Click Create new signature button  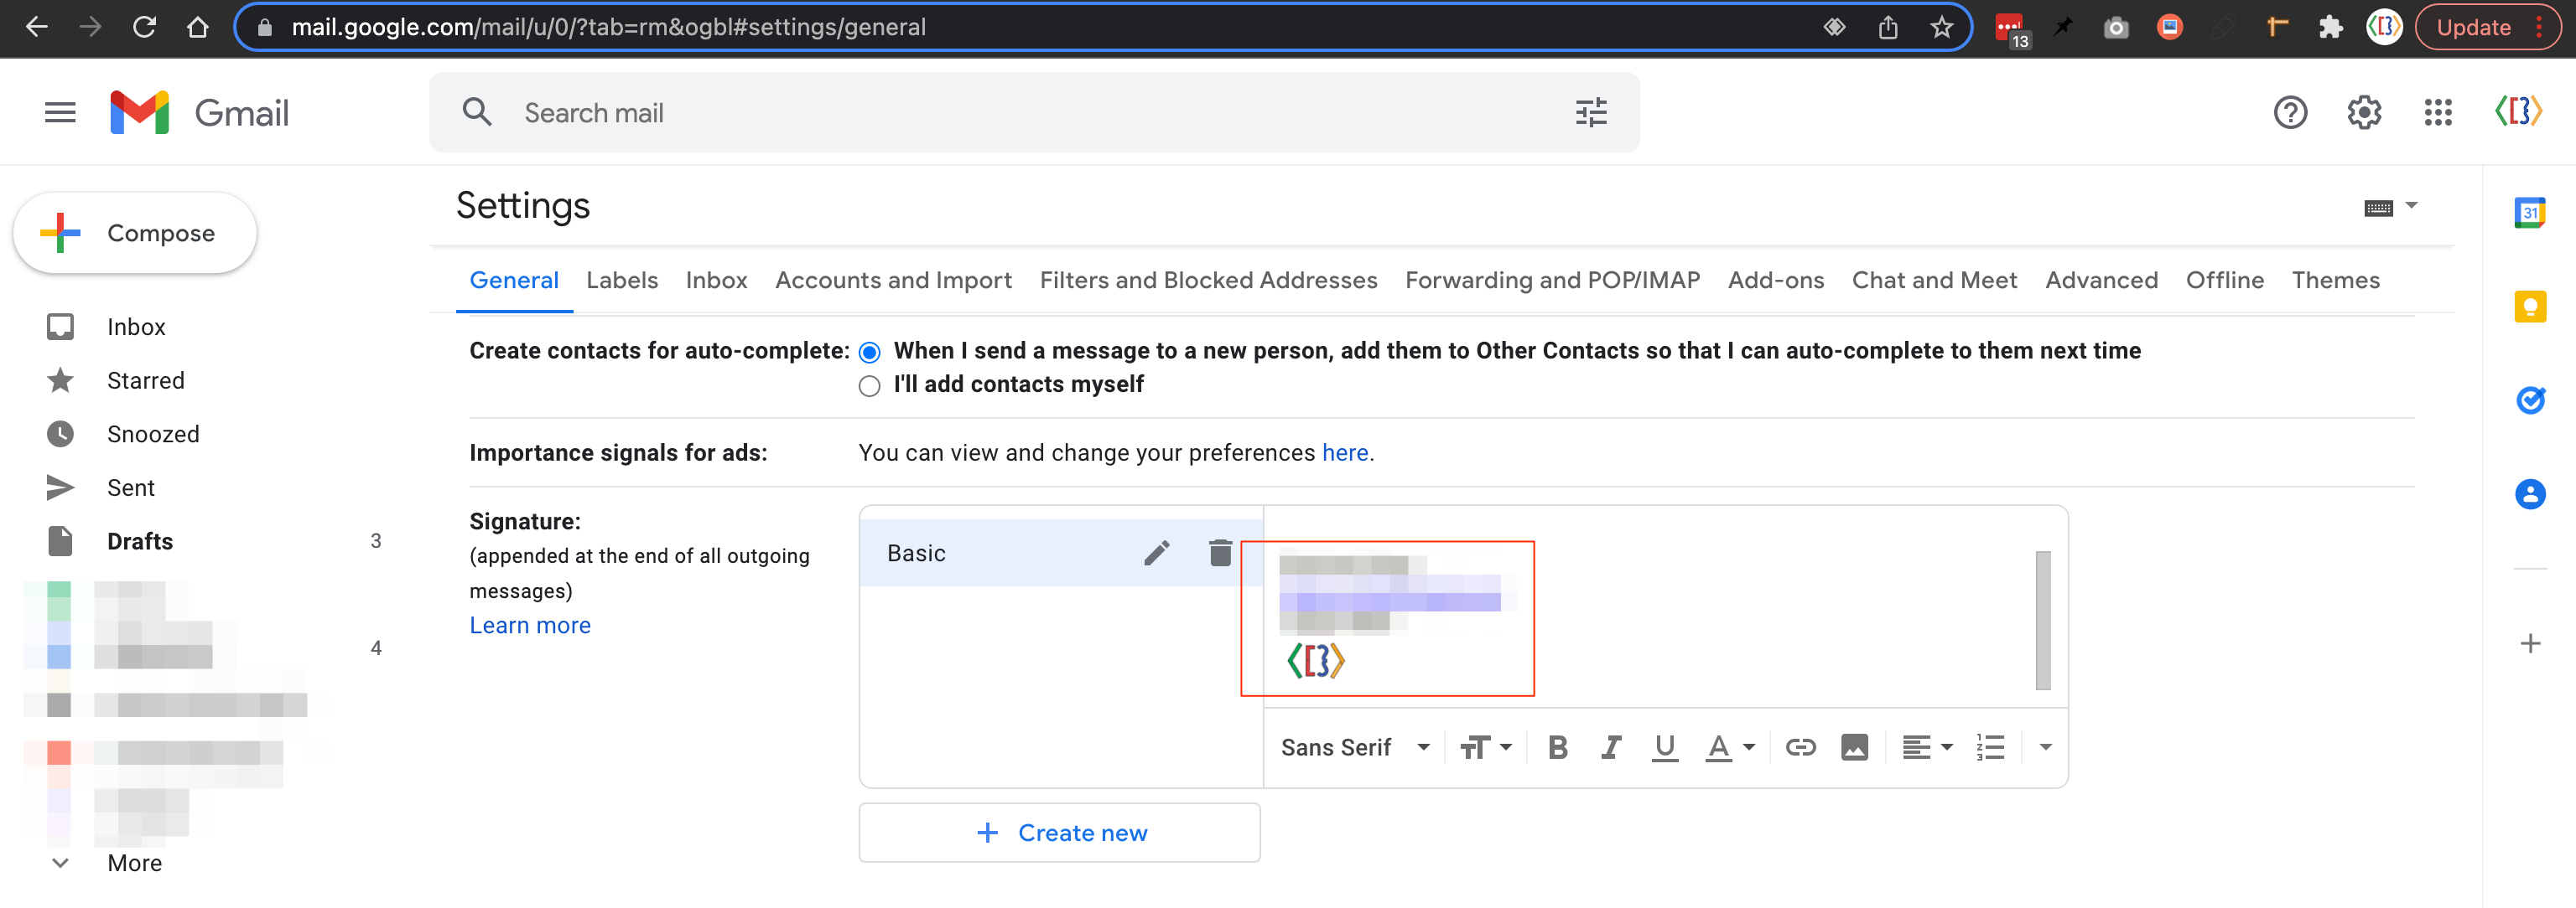click(1059, 832)
